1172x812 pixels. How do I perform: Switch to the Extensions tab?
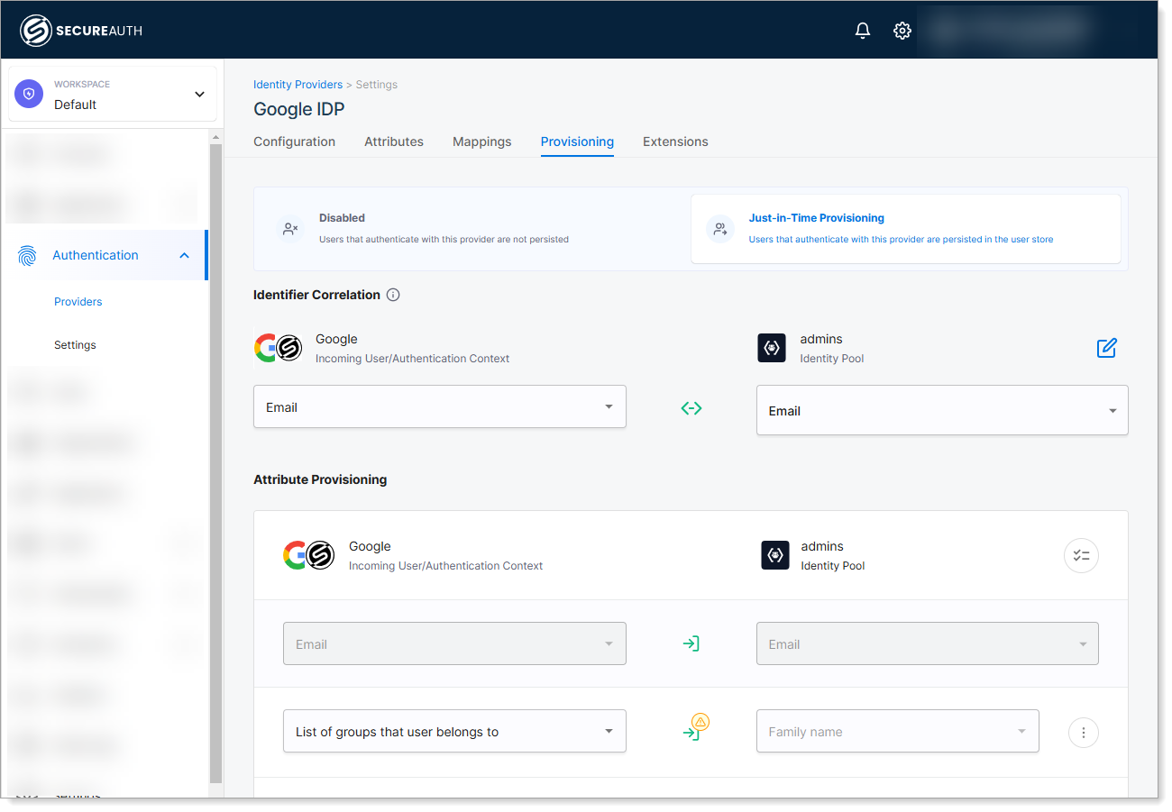(675, 141)
